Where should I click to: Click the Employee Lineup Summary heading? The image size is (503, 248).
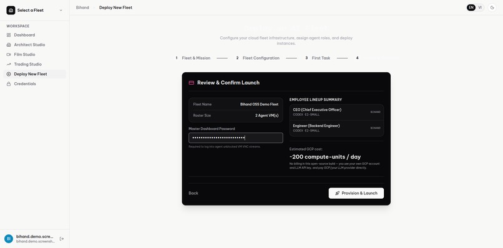coord(316,100)
